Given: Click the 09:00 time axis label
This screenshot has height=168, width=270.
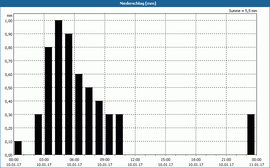Looking at the screenshot, I should point(105,160).
